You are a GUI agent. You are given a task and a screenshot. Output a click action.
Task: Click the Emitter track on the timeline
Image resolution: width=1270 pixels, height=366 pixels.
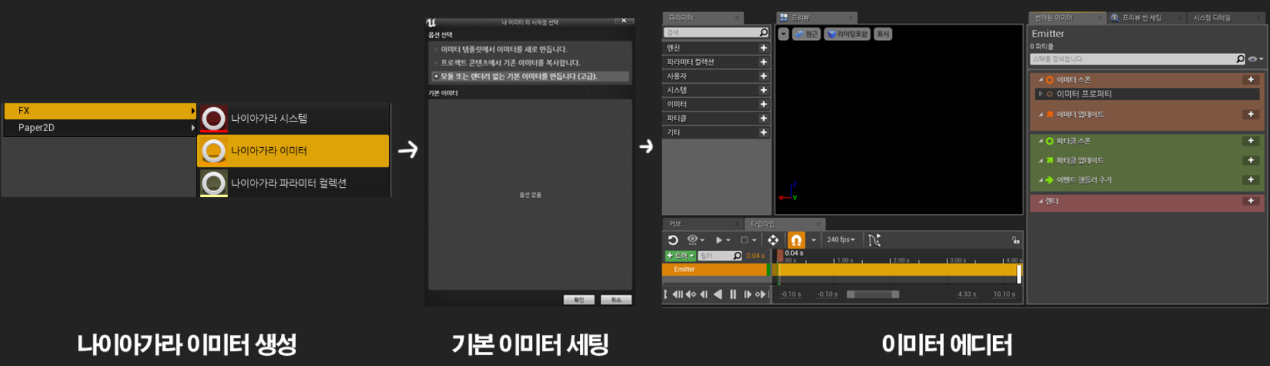(714, 269)
